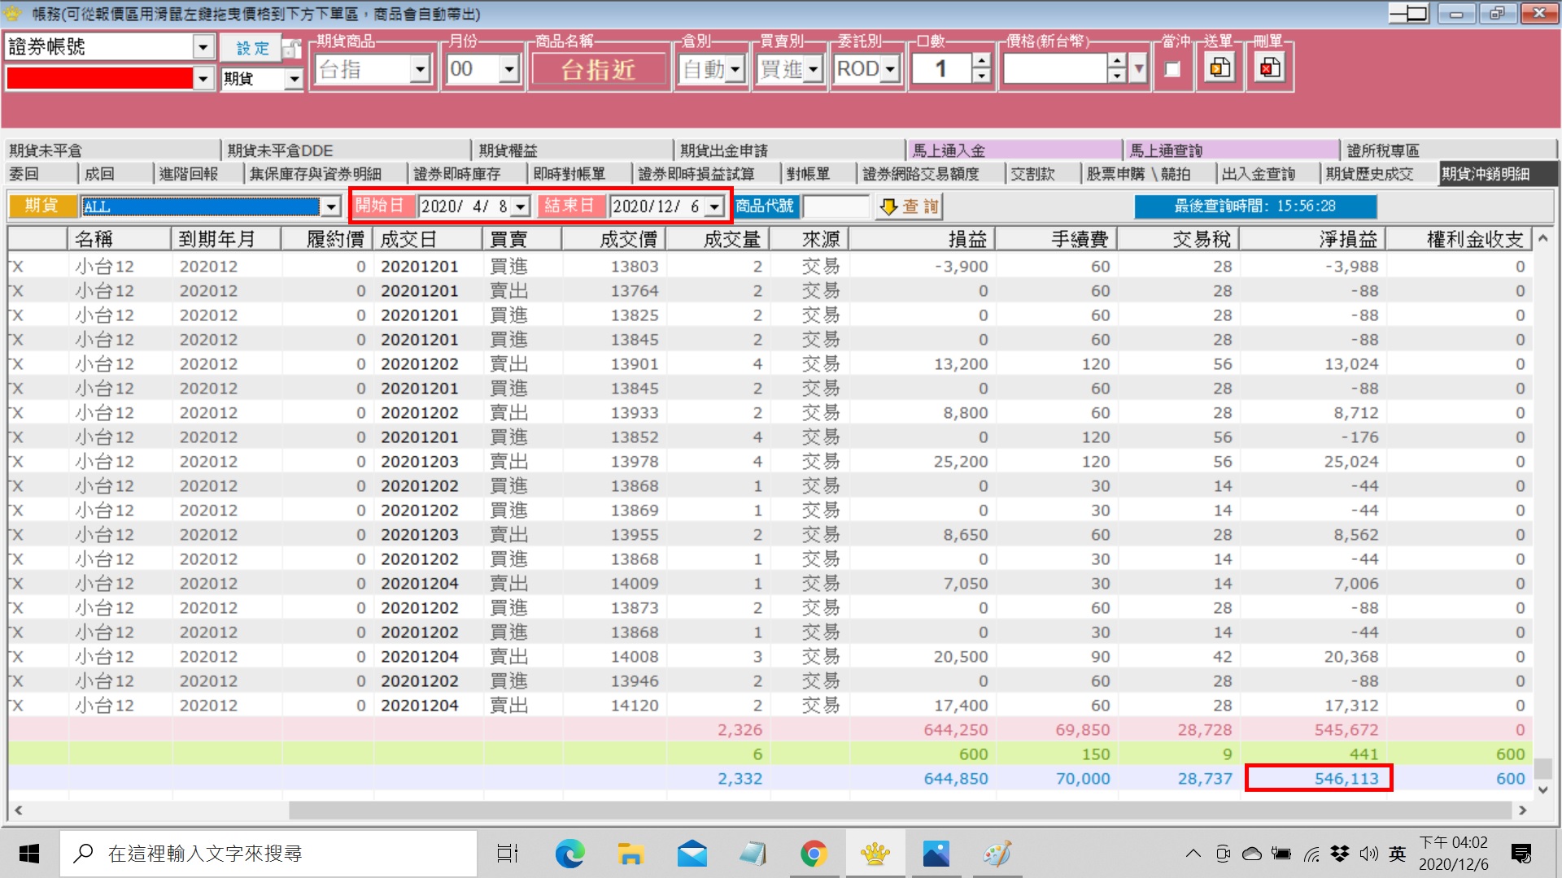Click the 設定 settings button
Image resolution: width=1562 pixels, height=878 pixels.
coord(252,48)
